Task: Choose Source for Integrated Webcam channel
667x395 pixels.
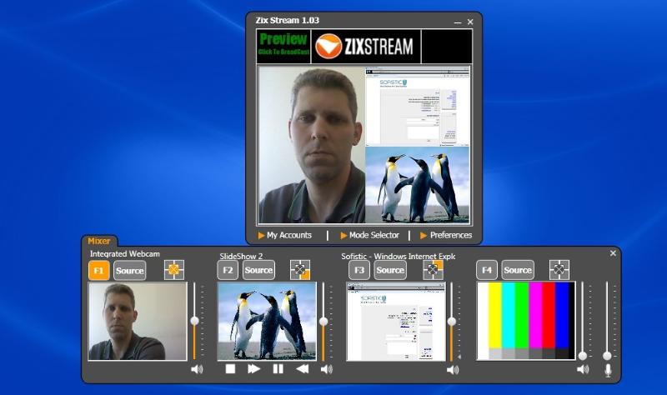Action: 130,271
